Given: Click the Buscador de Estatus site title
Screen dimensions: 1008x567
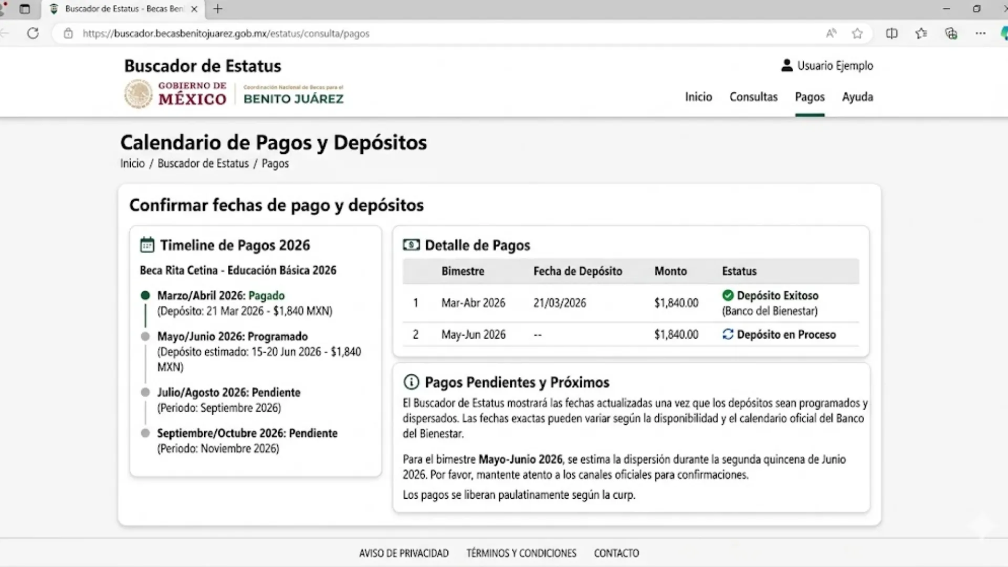Looking at the screenshot, I should pos(203,66).
